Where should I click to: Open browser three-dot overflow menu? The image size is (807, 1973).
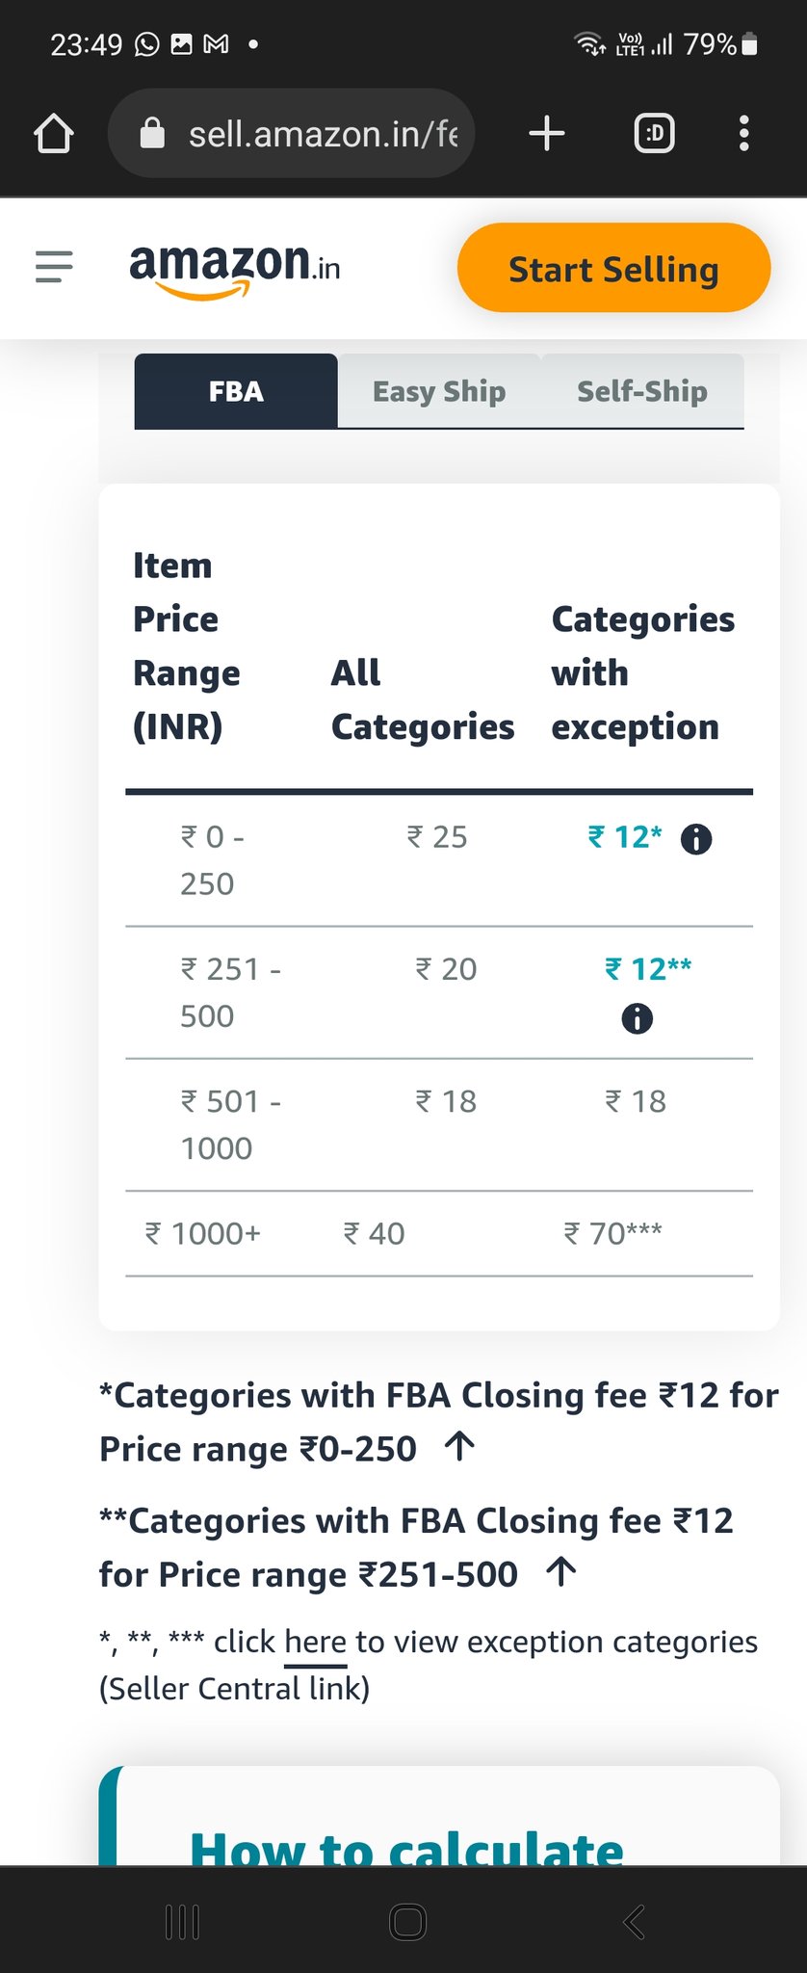pyautogui.click(x=743, y=133)
